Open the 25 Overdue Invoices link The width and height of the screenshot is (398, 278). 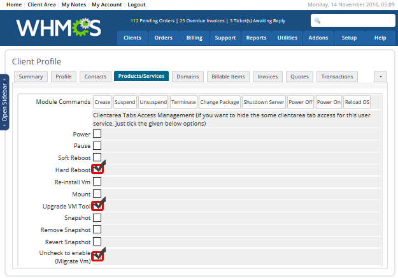click(201, 20)
